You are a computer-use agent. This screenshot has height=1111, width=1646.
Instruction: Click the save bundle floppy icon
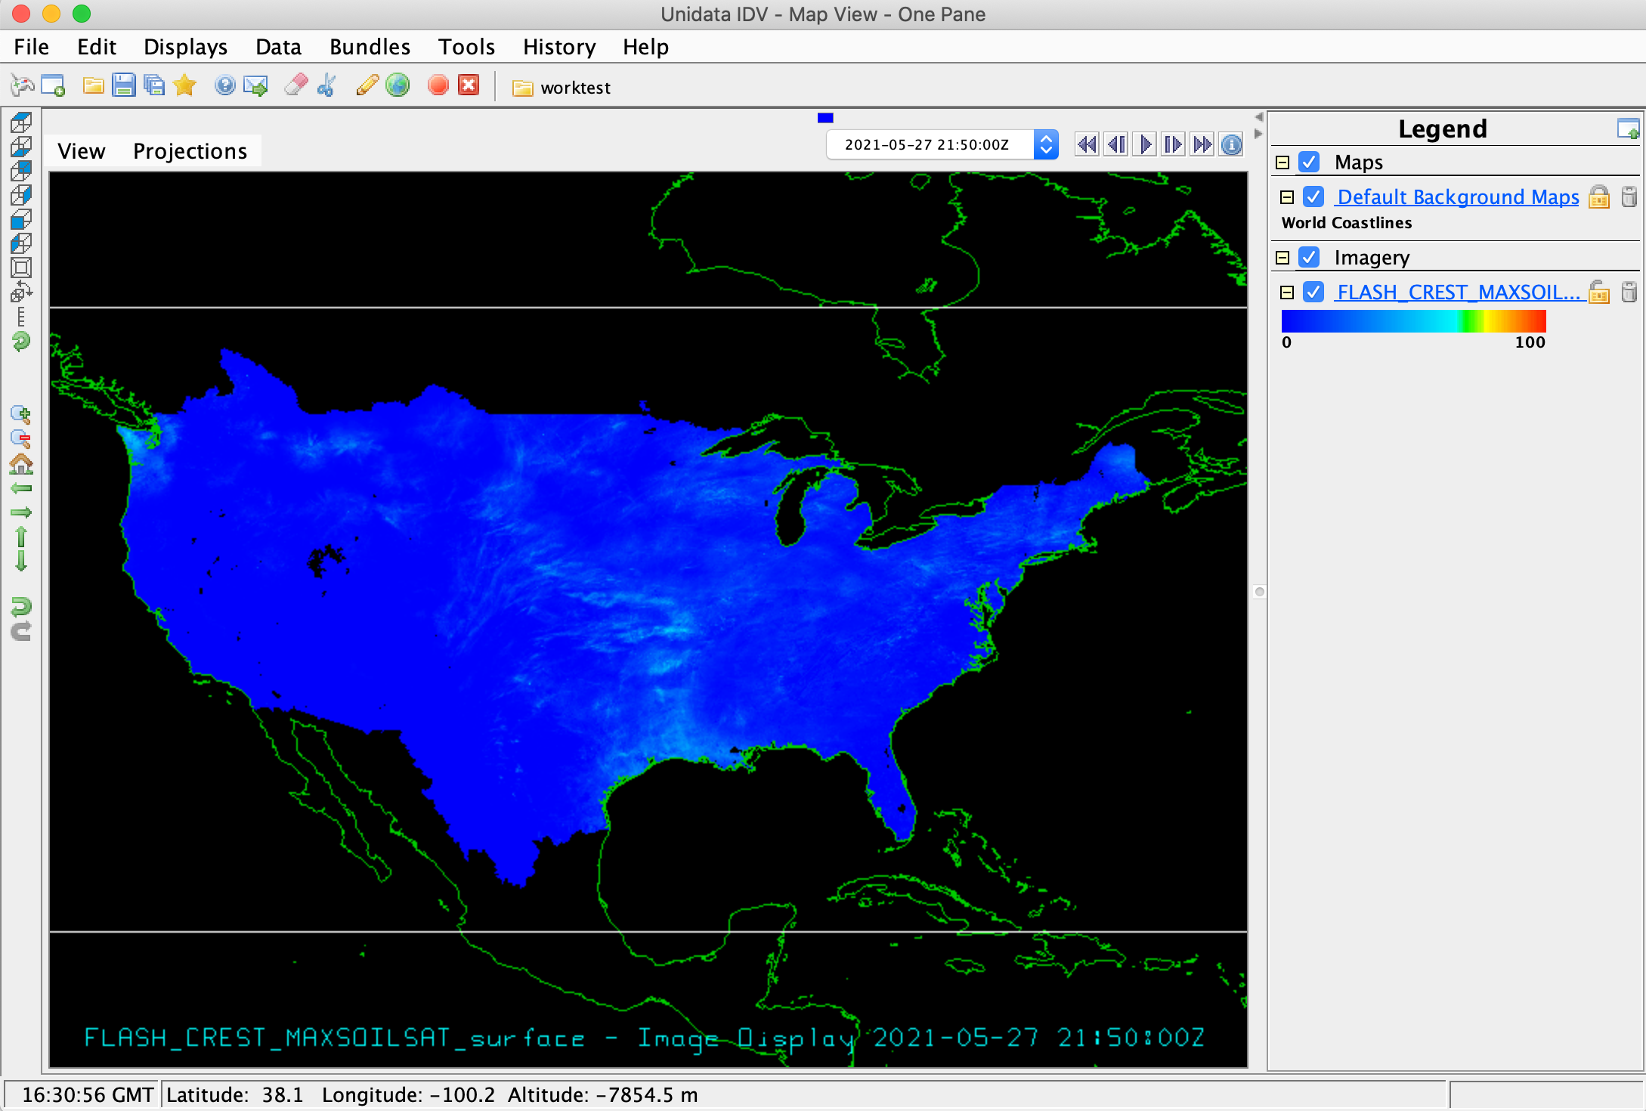click(123, 85)
